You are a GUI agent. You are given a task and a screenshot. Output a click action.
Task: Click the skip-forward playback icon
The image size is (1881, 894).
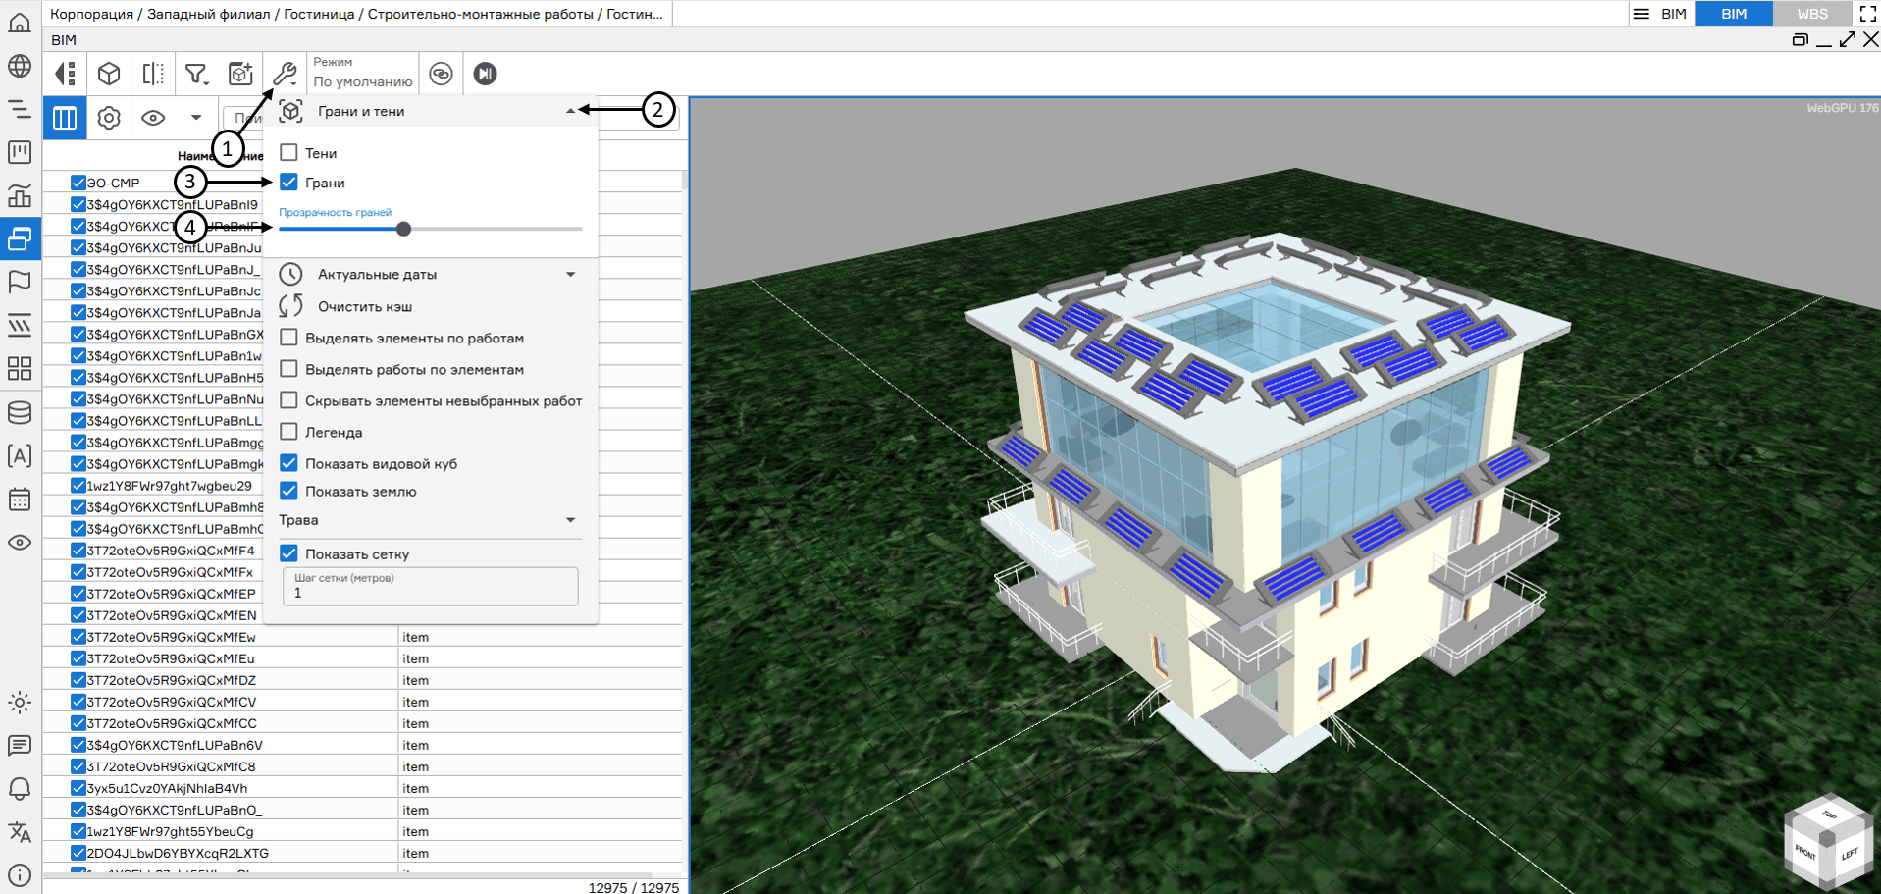coord(485,74)
